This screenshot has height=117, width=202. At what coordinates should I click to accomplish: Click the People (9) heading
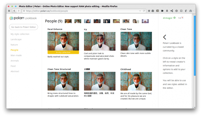pos(54,21)
